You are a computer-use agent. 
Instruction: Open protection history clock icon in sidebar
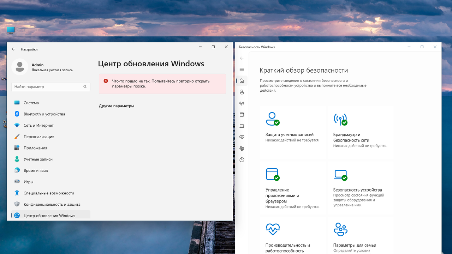tap(242, 159)
